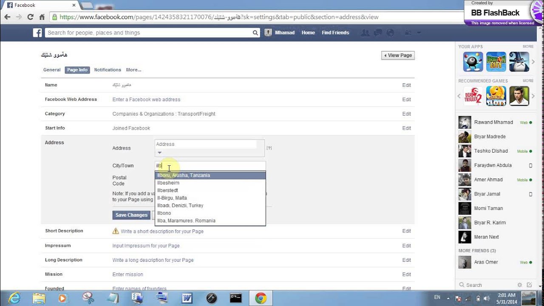Open the Notifications tab

click(x=108, y=70)
